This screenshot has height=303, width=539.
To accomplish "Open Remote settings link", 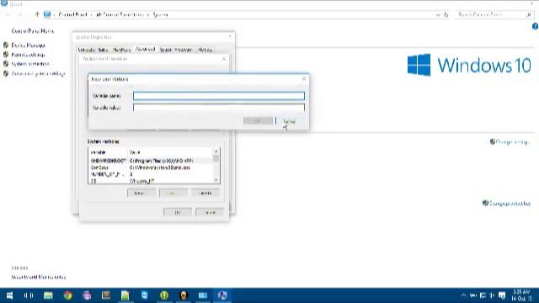I will coord(28,55).
